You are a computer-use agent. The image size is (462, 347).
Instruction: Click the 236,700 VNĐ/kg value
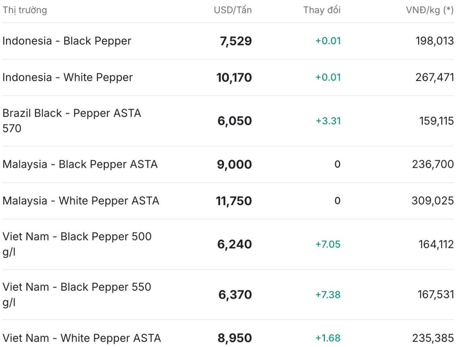433,164
